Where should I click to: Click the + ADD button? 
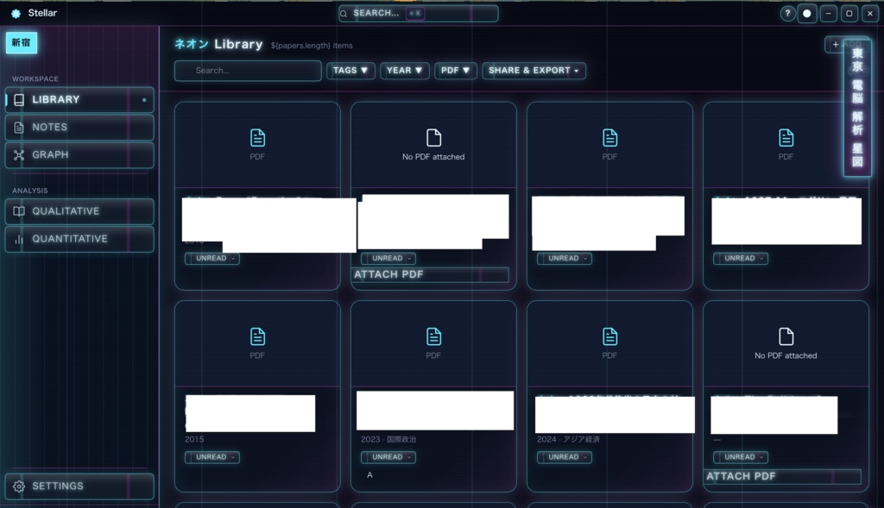pos(846,45)
